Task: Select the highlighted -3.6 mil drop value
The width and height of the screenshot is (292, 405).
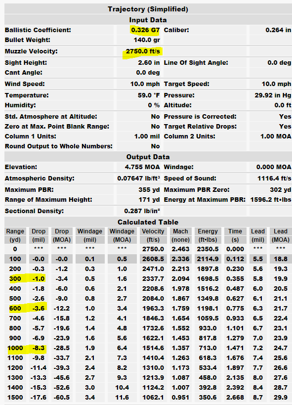Action: [x=39, y=309]
